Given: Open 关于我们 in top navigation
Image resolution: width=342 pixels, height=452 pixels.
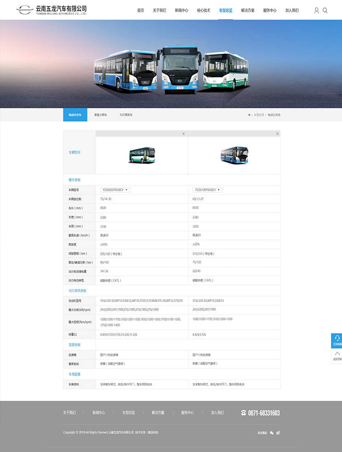Looking at the screenshot, I should pyautogui.click(x=159, y=11).
